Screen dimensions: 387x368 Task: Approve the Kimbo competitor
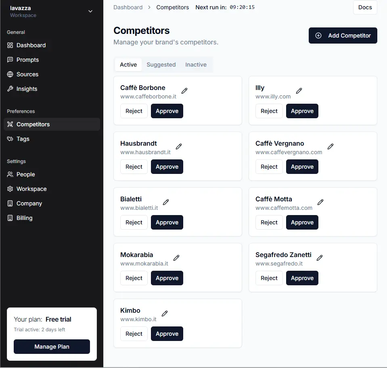click(x=167, y=334)
